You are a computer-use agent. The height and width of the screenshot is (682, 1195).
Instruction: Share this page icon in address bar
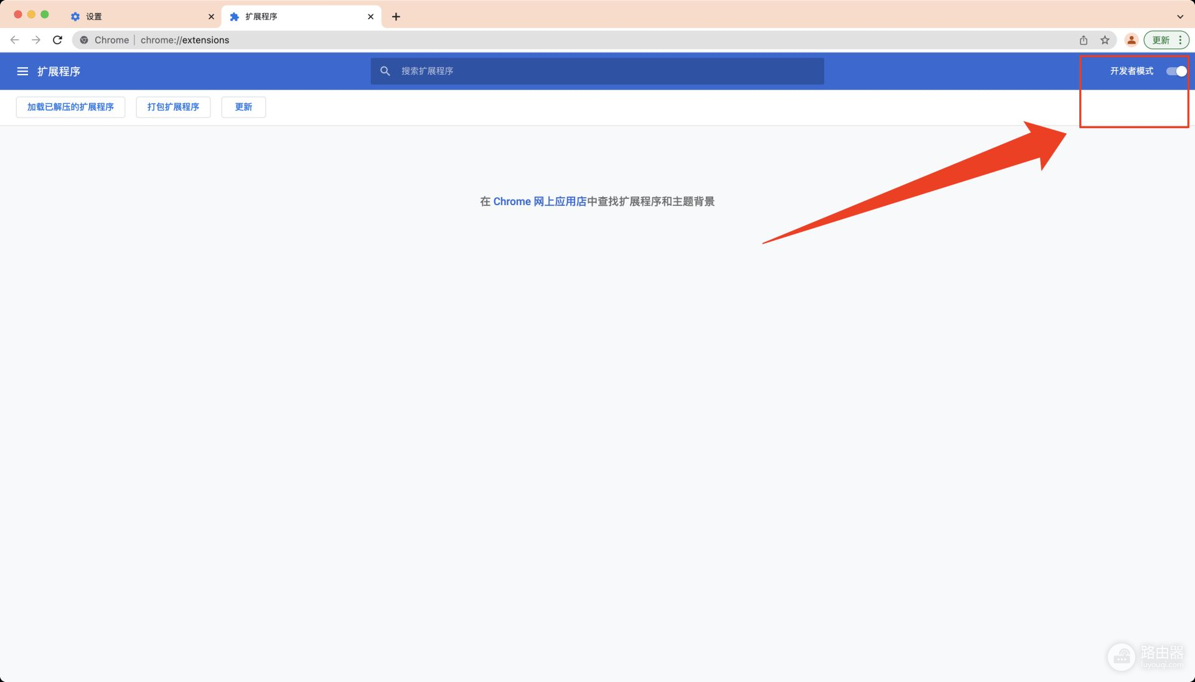pyautogui.click(x=1084, y=40)
